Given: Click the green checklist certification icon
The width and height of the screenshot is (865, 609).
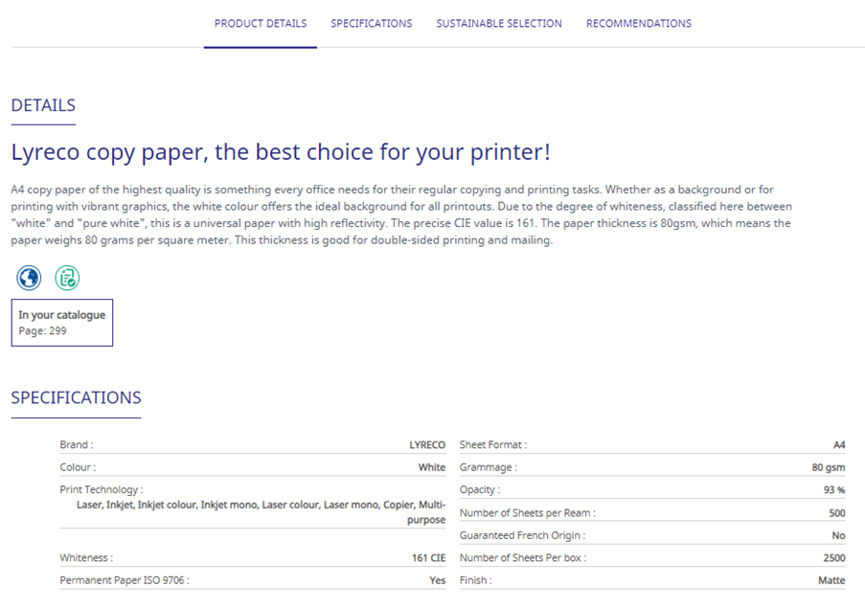Looking at the screenshot, I should pyautogui.click(x=67, y=278).
